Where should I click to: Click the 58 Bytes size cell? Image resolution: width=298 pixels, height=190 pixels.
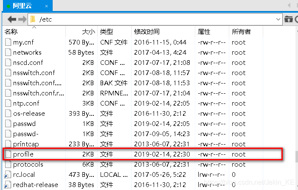coord(81,53)
